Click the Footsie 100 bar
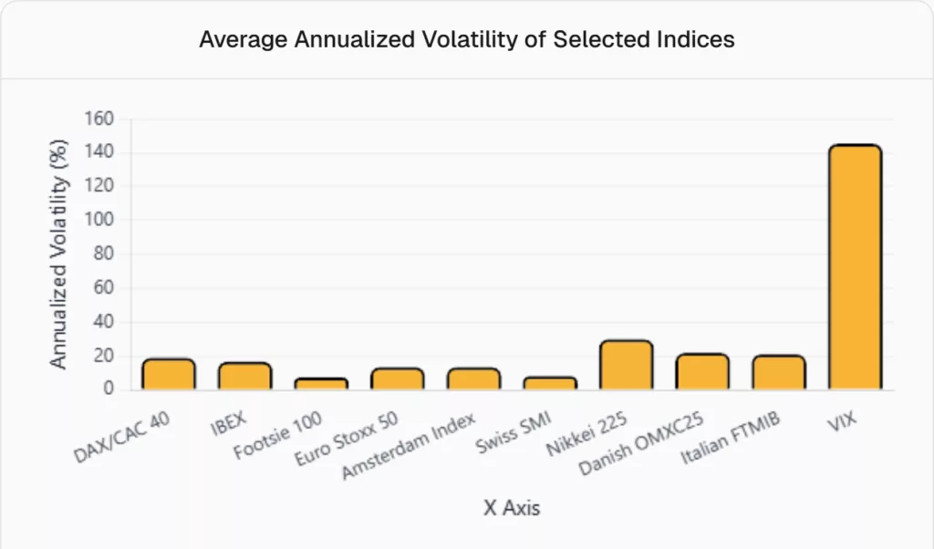This screenshot has width=934, height=549. point(321,384)
